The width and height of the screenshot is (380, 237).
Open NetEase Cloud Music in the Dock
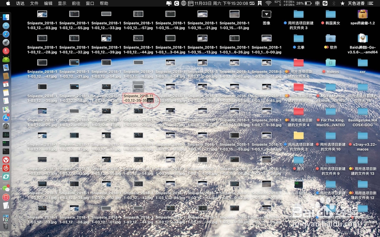6,168
